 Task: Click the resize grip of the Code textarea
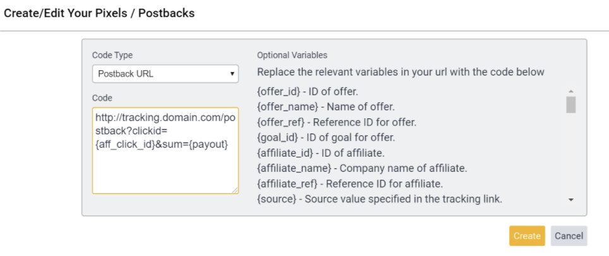[234, 190]
